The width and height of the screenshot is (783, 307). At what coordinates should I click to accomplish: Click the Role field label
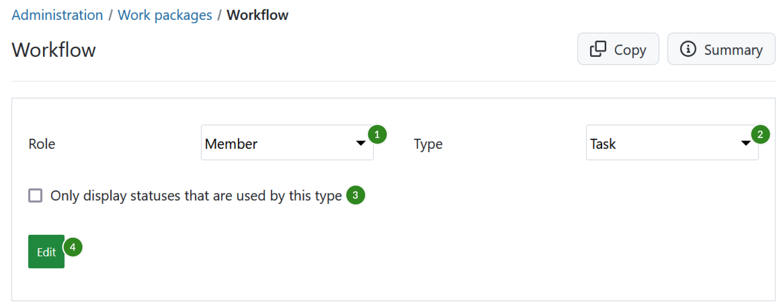tap(42, 143)
